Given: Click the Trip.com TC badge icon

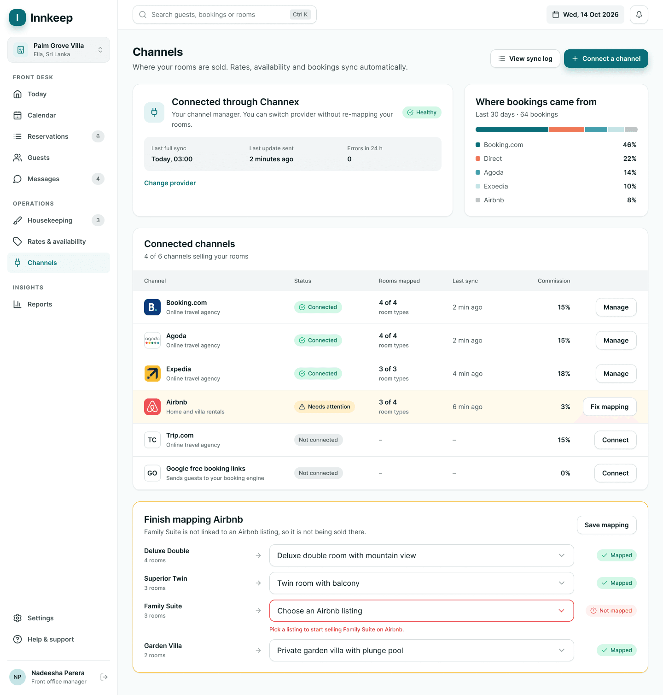Looking at the screenshot, I should (152, 440).
